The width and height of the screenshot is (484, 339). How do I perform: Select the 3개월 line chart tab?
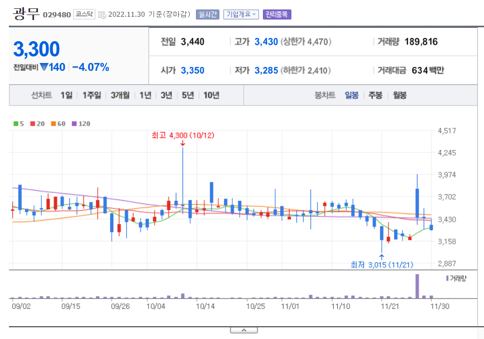coord(120,95)
